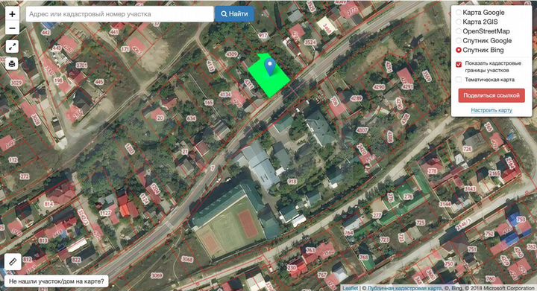
Task: Click parcel label 4290 on map
Action: point(379,87)
